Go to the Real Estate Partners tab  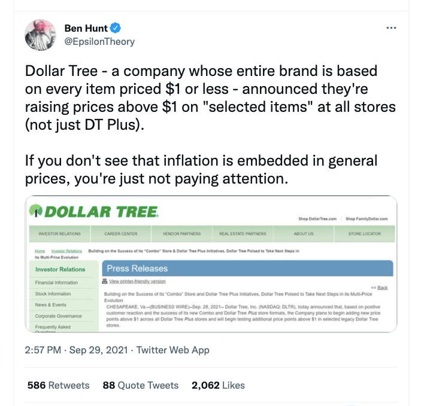coord(243,233)
